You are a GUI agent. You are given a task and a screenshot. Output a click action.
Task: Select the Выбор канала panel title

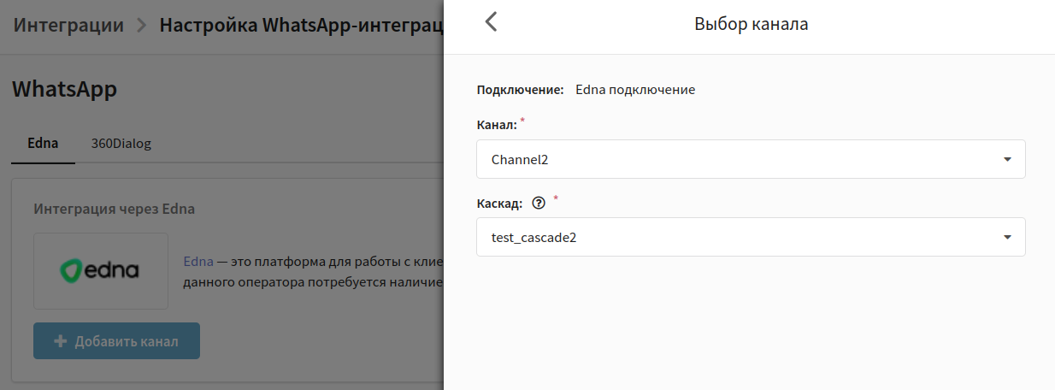751,24
